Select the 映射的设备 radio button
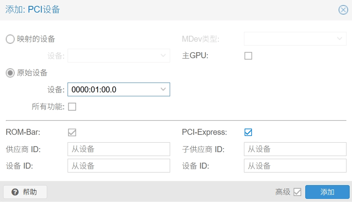The height and width of the screenshot is (202, 352). click(10, 39)
